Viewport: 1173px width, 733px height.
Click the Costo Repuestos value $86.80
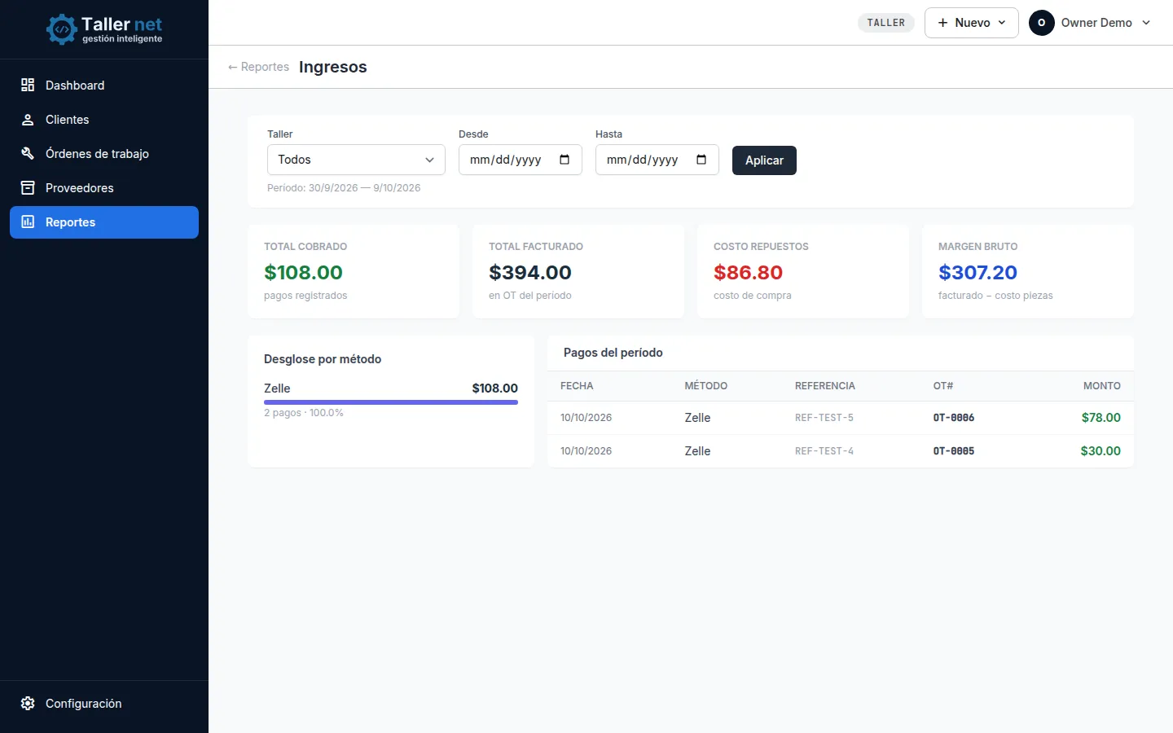click(748, 272)
